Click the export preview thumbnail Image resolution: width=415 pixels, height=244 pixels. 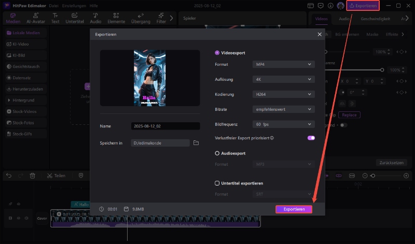(149, 78)
